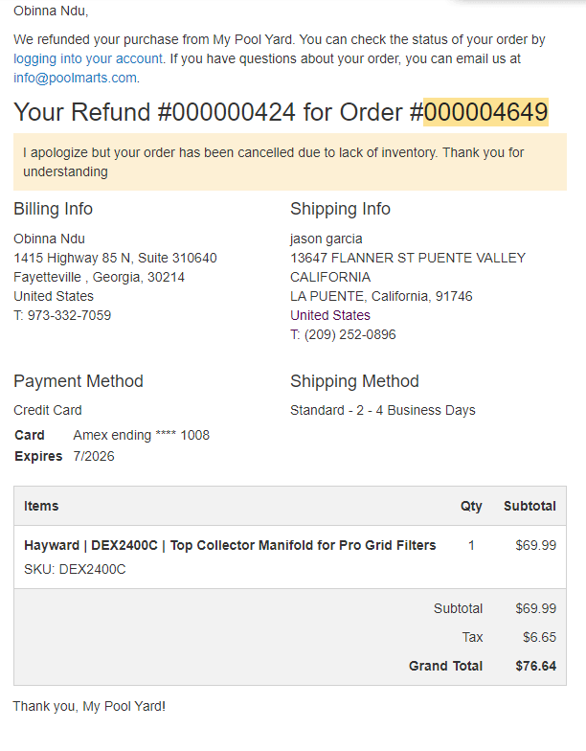Click the card expiry date 7/2026

tap(94, 456)
